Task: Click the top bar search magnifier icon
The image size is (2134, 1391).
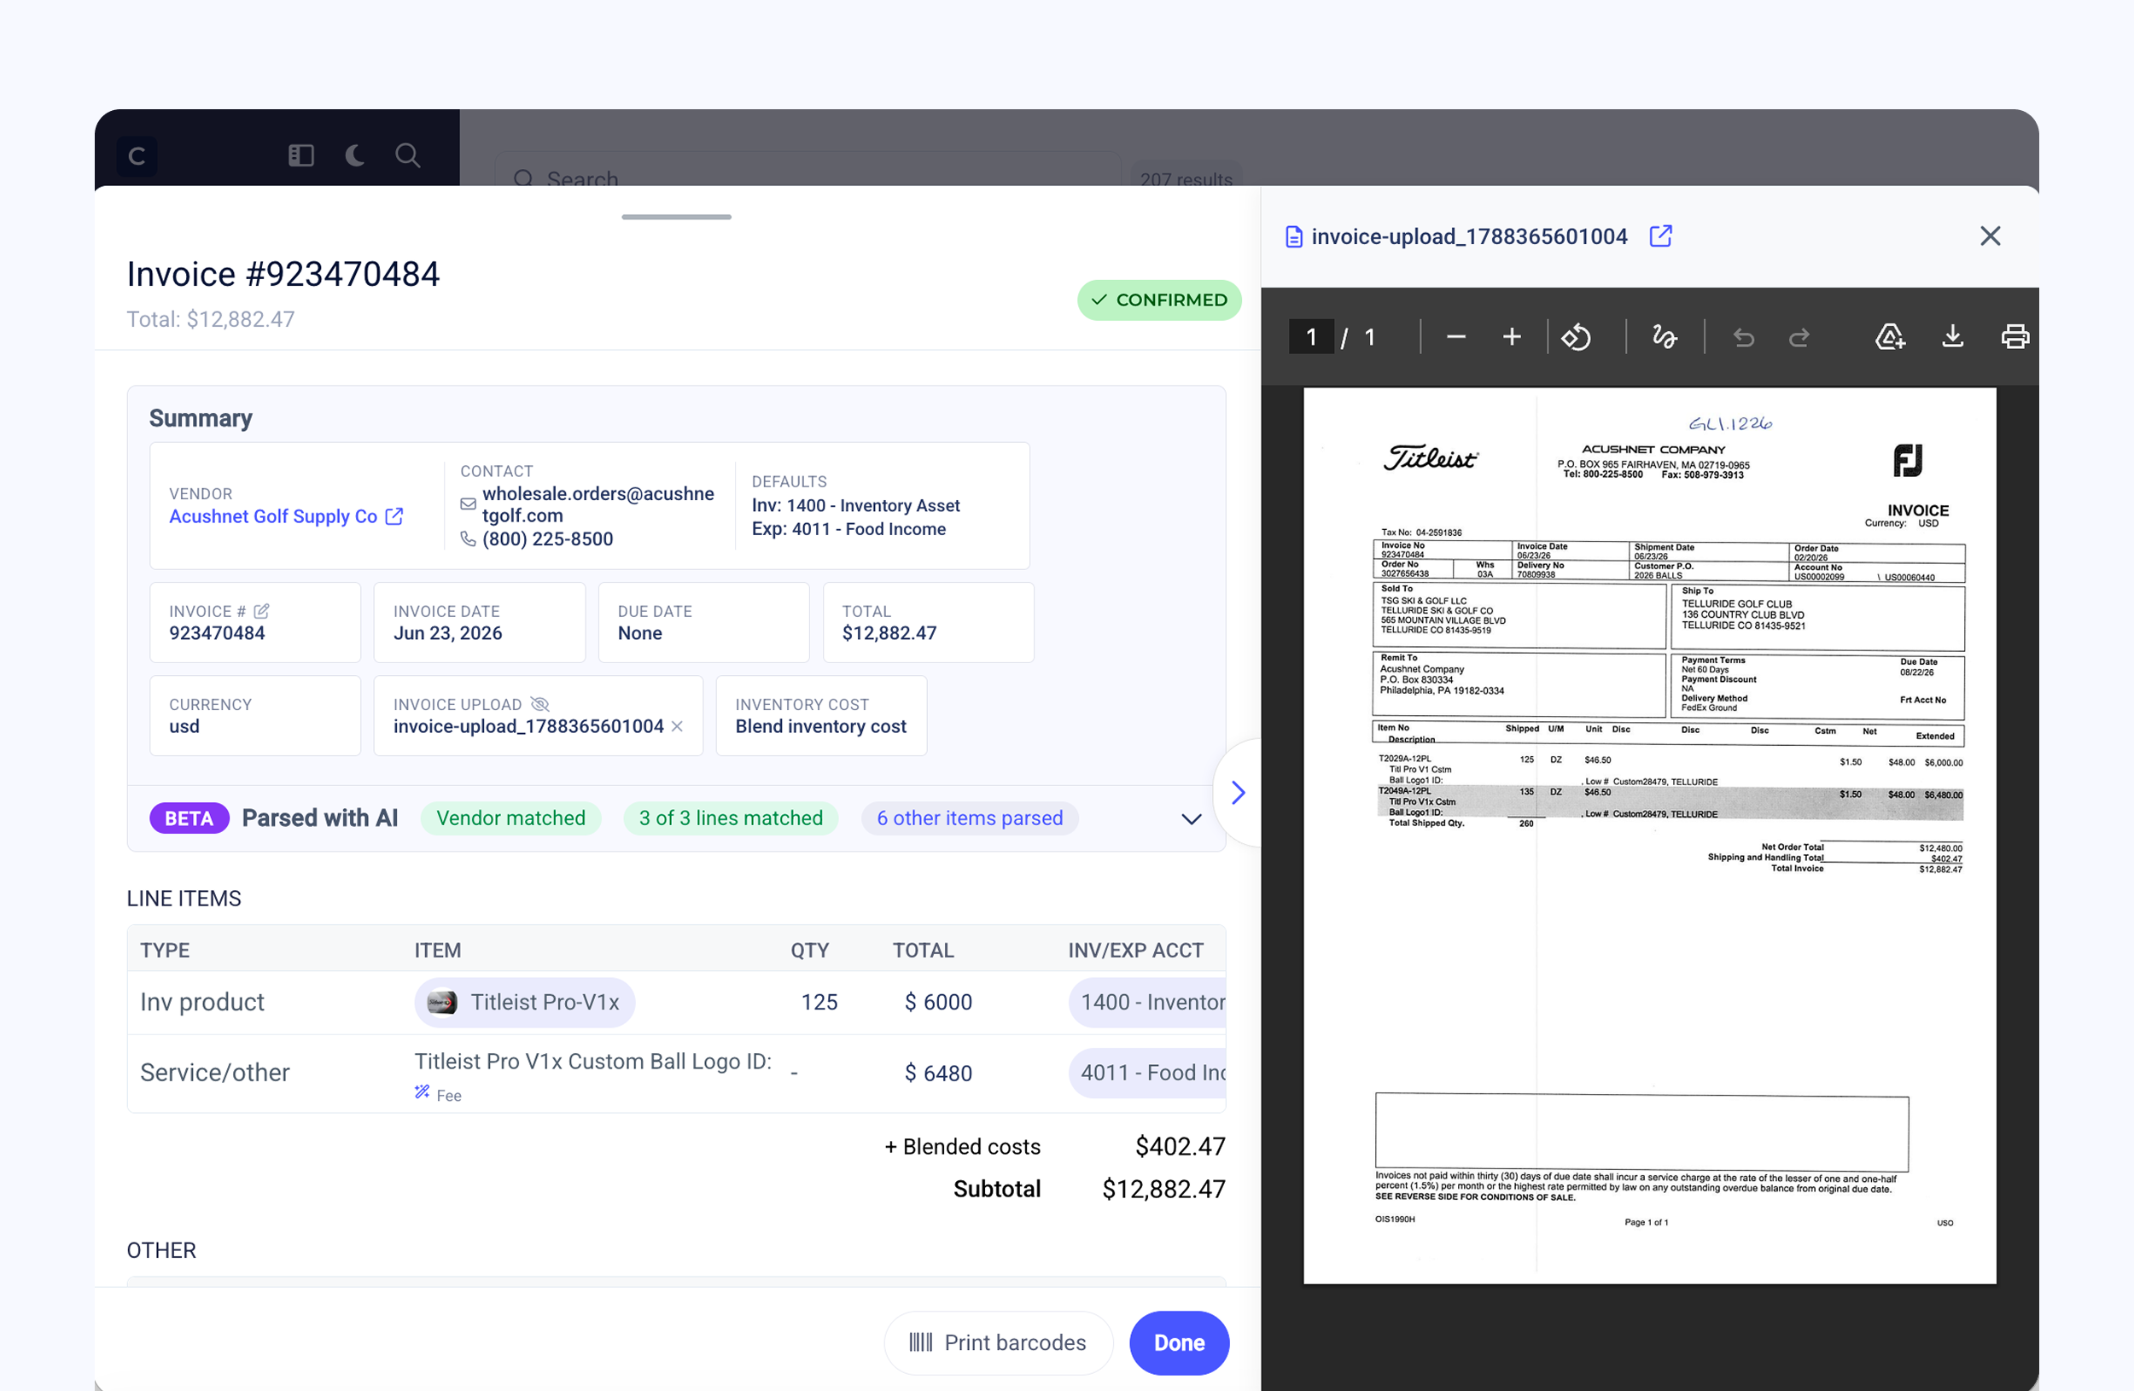Action: (x=408, y=156)
